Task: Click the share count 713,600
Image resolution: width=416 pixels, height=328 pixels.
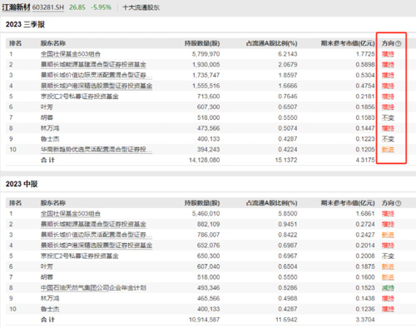Action: 208,97
